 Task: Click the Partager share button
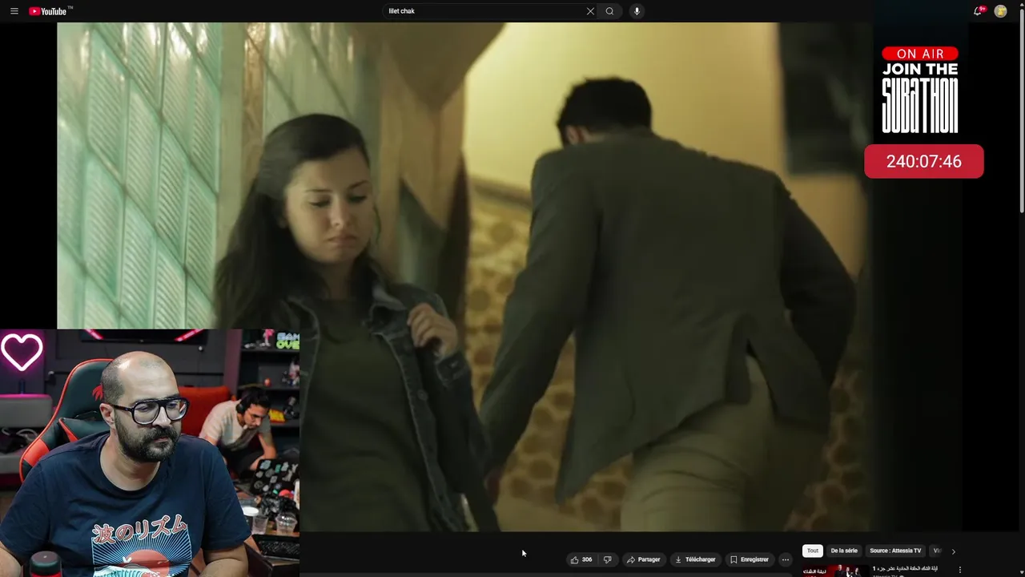(644, 559)
